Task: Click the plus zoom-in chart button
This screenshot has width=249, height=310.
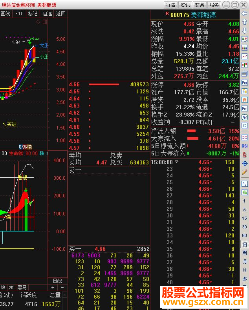Action: click(x=53, y=287)
